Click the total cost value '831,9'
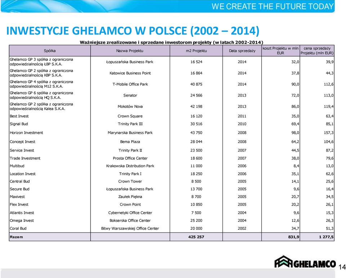The height and width of the screenshot is (278, 346). (x=294, y=237)
